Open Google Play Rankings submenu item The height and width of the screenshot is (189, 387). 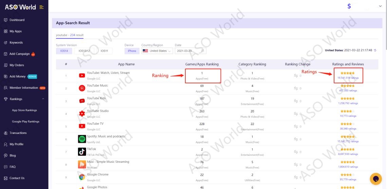[x=26, y=122]
